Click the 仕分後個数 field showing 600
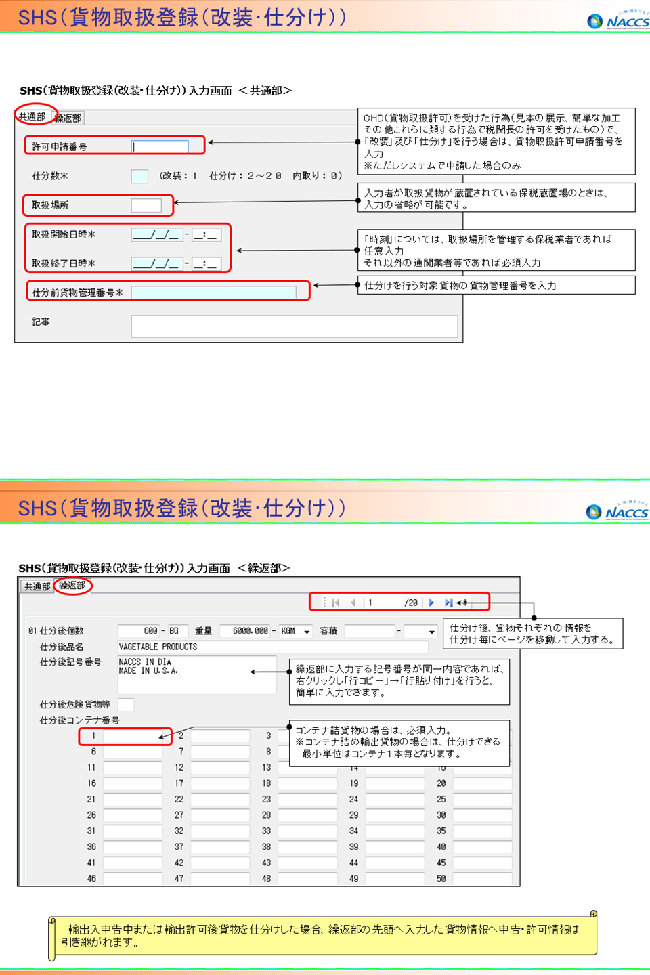The height and width of the screenshot is (975, 650). pyautogui.click(x=139, y=631)
